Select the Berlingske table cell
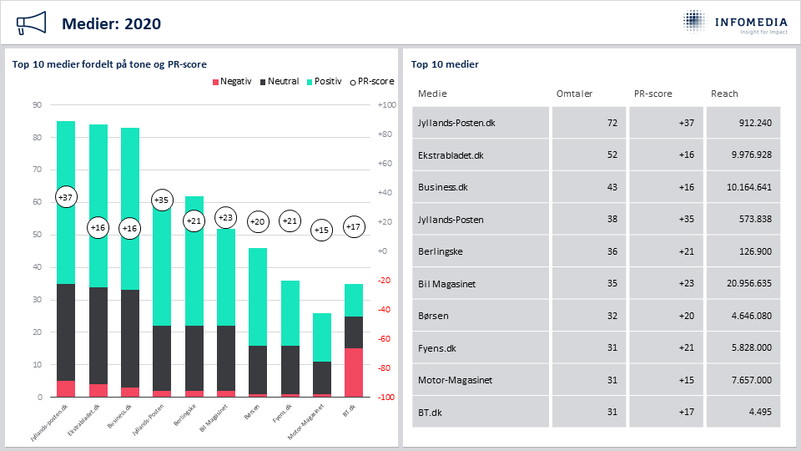Viewport: 801px width, 451px height. (x=481, y=251)
